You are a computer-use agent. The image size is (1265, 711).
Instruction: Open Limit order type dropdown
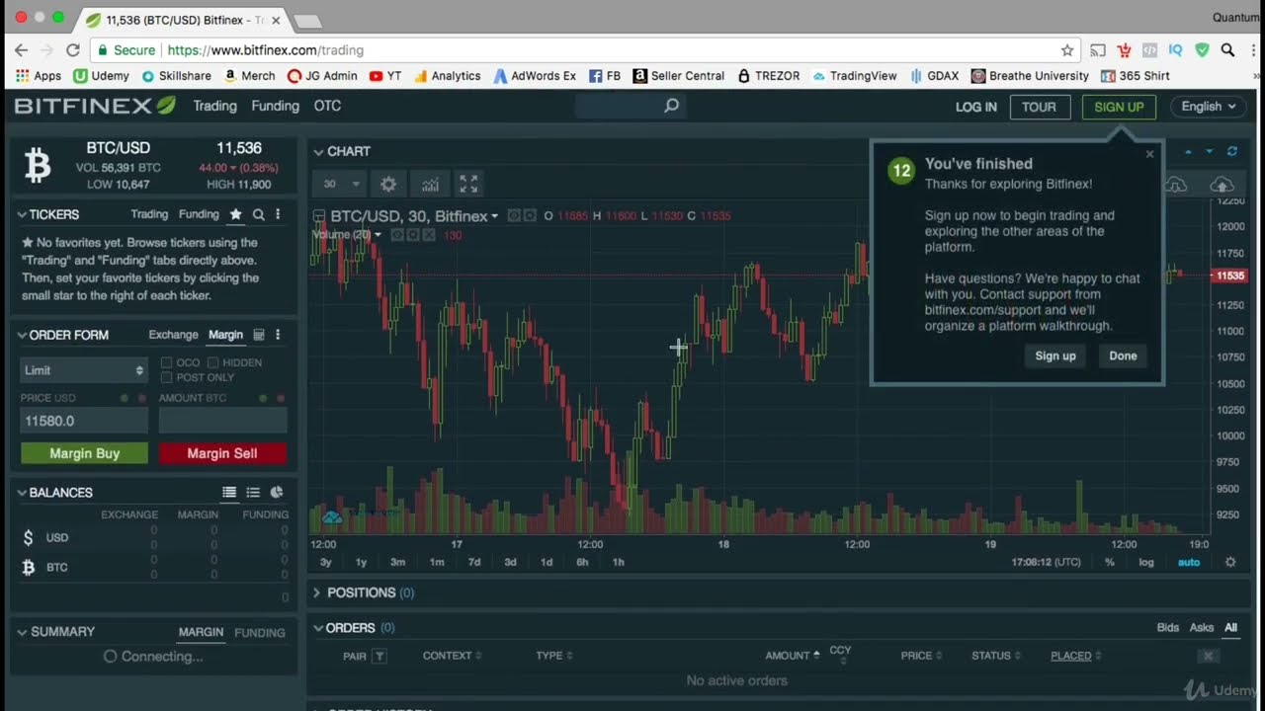pyautogui.click(x=84, y=370)
